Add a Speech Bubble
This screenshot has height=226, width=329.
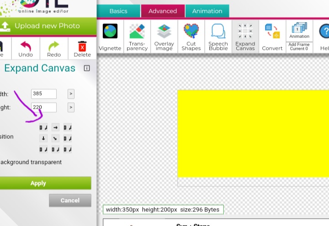click(x=218, y=37)
